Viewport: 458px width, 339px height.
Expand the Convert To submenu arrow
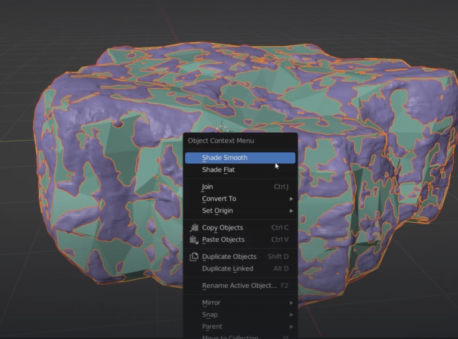291,199
